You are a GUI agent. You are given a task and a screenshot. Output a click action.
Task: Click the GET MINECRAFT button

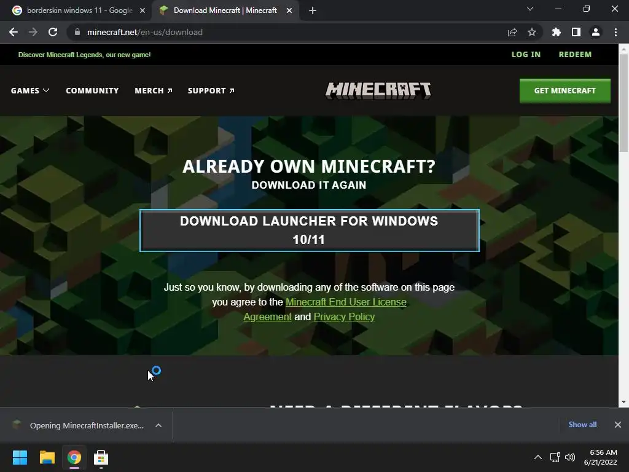click(565, 91)
